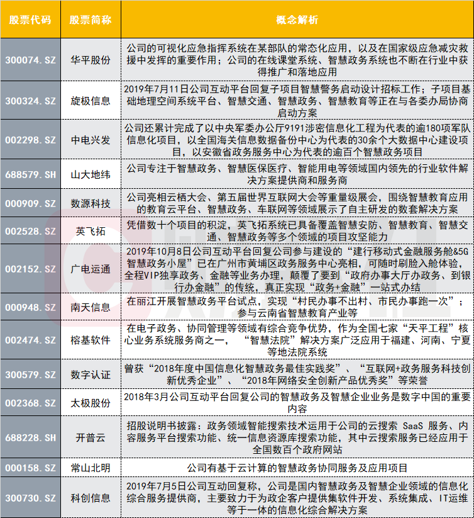Select stock code 688579.SH
474x518 pixels.
[30, 174]
